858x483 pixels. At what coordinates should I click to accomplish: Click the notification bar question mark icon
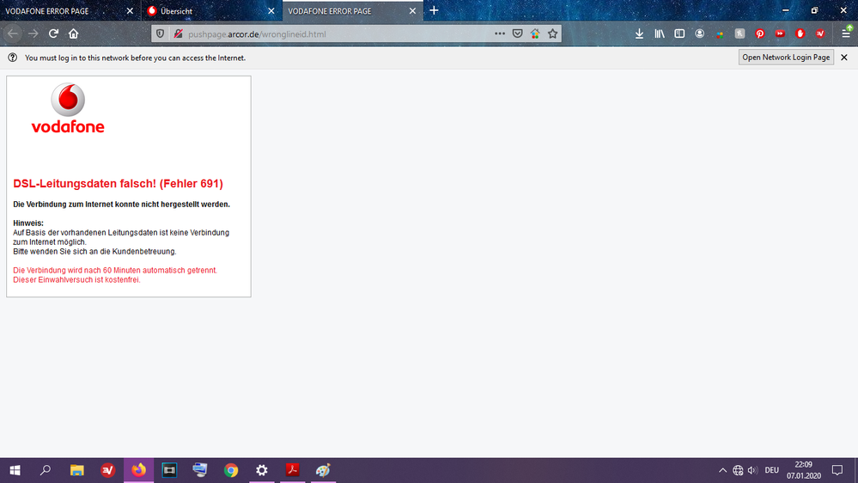[x=13, y=58]
